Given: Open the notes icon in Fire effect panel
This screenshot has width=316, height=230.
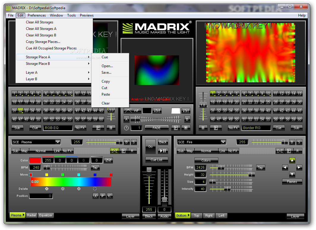Looking at the screenshot, I should (x=289, y=151).
